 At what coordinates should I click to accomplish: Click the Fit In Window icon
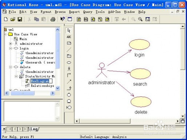pos(148,19)
